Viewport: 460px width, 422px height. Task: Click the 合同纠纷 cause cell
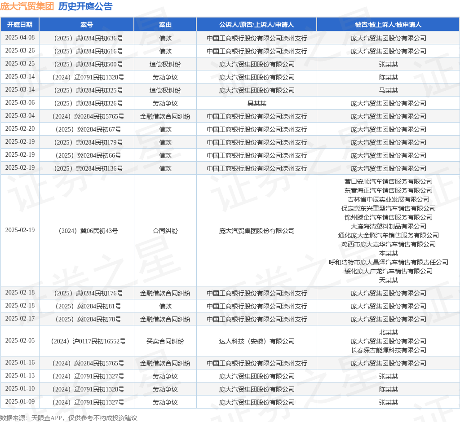(x=165, y=231)
